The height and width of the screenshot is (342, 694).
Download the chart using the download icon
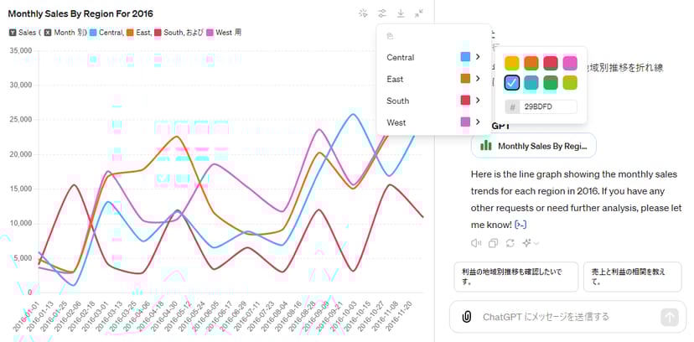pyautogui.click(x=401, y=13)
